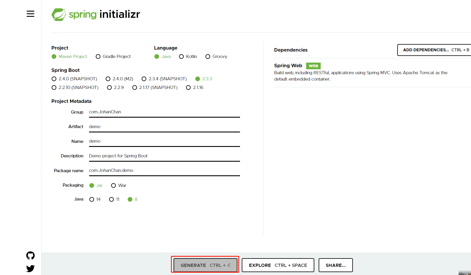This screenshot has height=275, width=471.
Task: Click the Spring Boot heading
Action: pos(66,70)
